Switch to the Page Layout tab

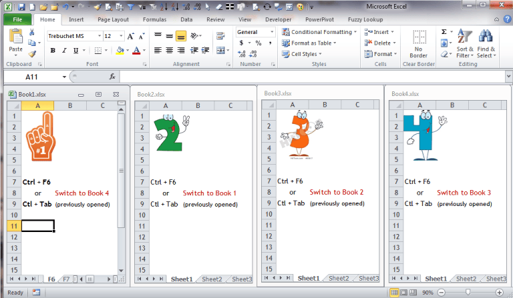tap(113, 19)
